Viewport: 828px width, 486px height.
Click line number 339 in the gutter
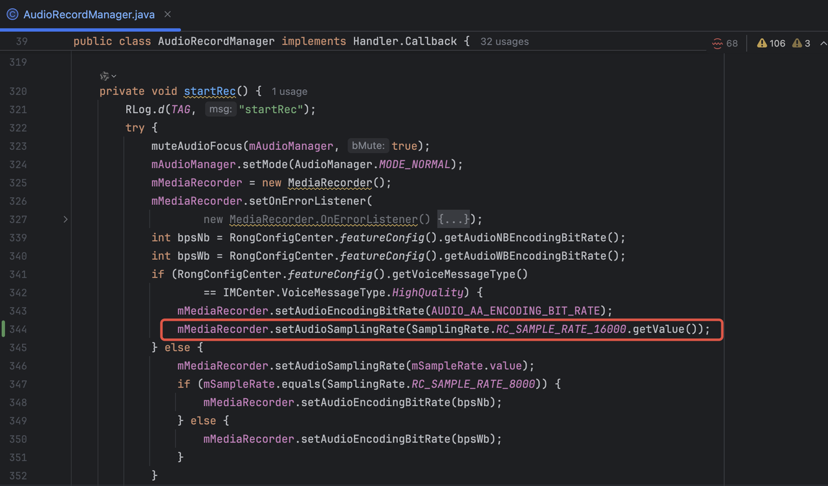coord(18,238)
